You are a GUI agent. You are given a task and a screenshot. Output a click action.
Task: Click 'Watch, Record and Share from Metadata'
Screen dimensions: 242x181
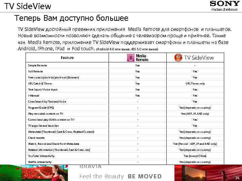point(53,144)
